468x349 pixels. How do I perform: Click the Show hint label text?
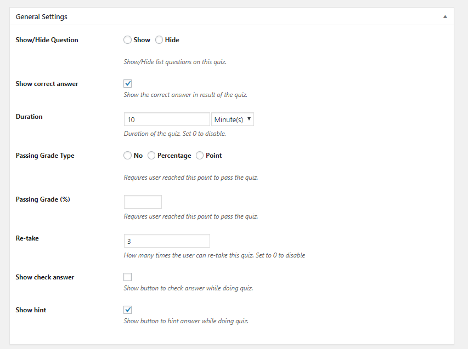[x=31, y=310]
